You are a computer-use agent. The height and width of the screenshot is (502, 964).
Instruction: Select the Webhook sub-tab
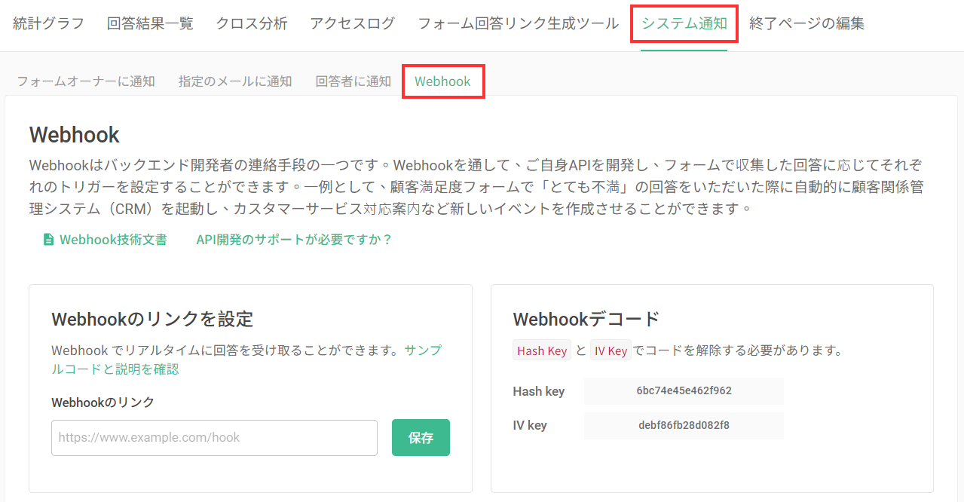442,81
